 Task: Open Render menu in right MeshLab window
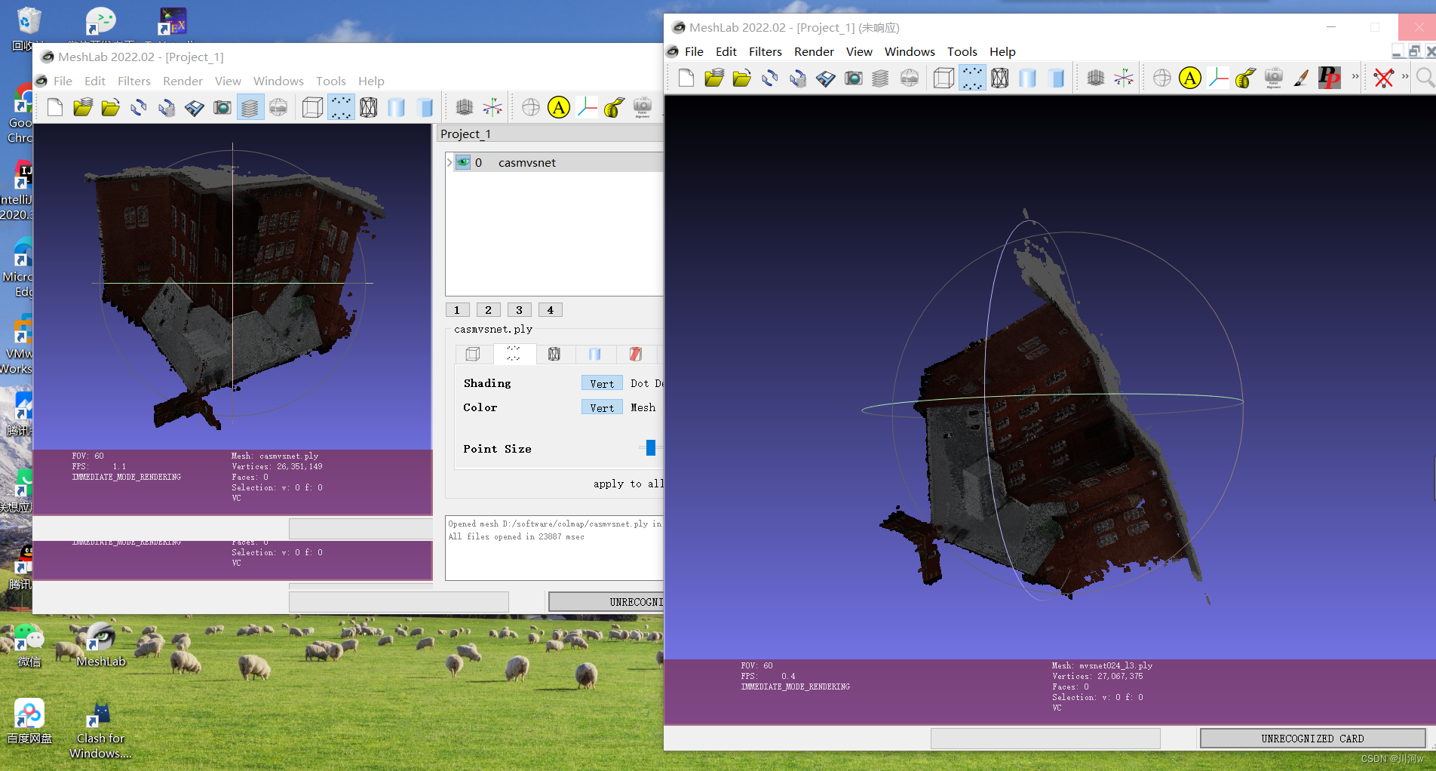pos(814,51)
